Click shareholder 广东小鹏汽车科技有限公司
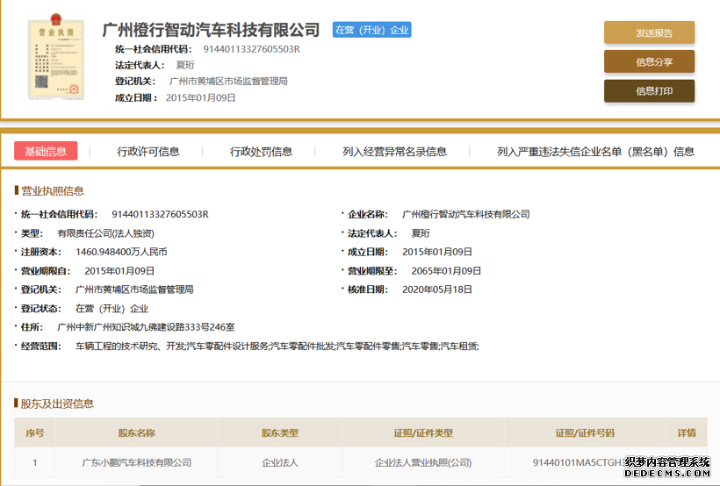This screenshot has width=720, height=486. 136,462
